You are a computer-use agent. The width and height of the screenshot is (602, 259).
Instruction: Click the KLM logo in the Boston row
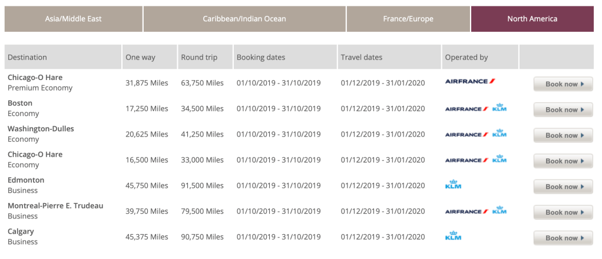pos(500,108)
